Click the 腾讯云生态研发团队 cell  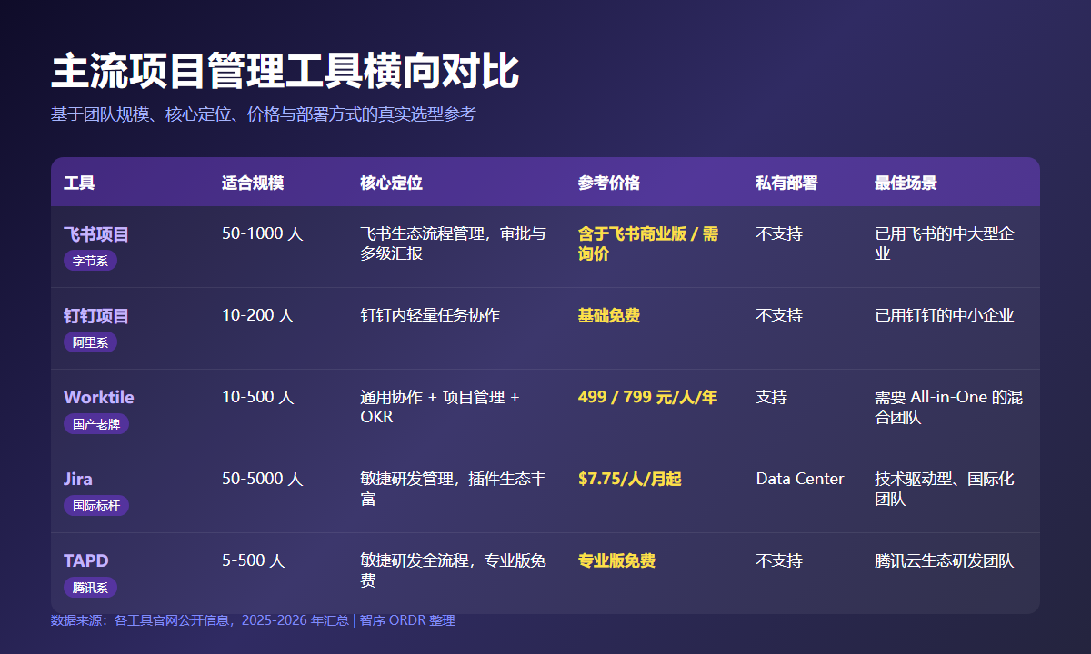[x=945, y=560]
